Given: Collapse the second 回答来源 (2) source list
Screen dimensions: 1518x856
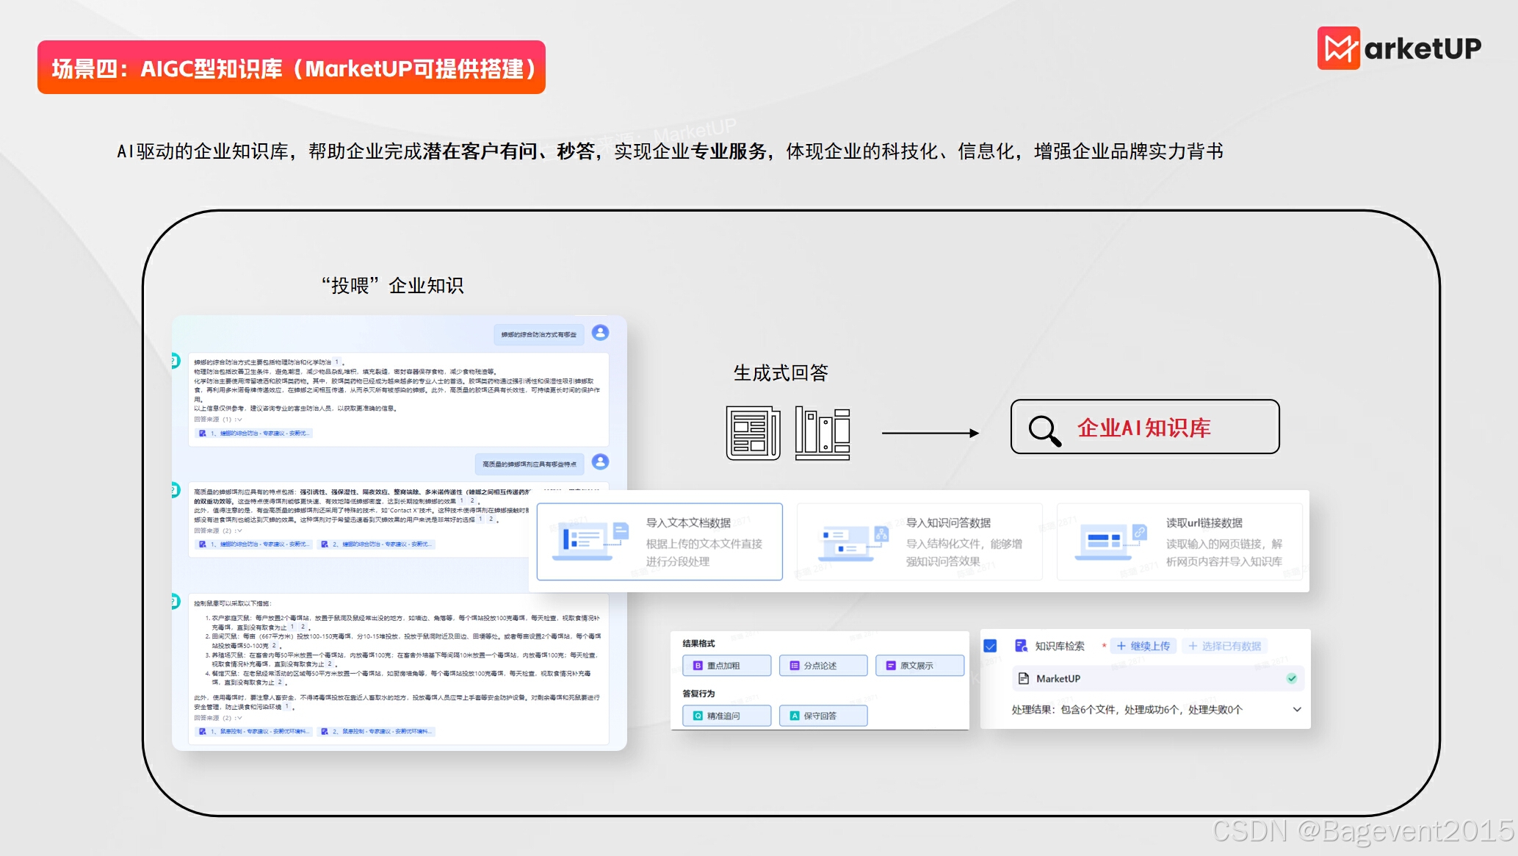Looking at the screenshot, I should click(x=239, y=530).
